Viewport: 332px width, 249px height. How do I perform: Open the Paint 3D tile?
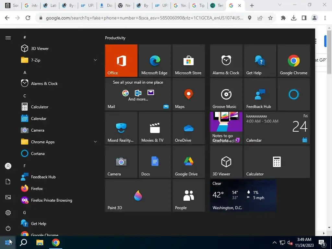point(138,195)
